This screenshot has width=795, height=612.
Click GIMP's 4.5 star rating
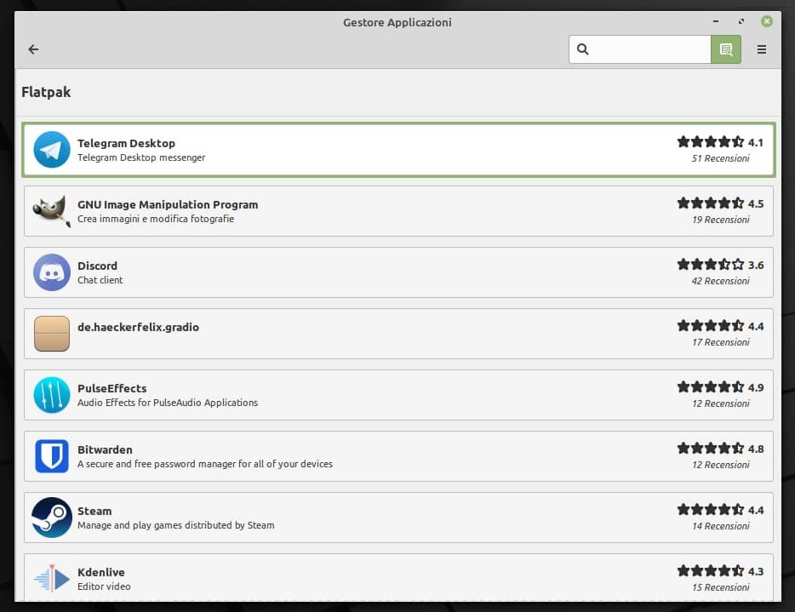pyautogui.click(x=720, y=203)
